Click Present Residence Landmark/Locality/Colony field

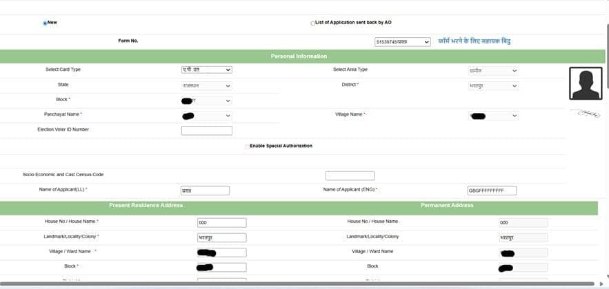point(221,238)
